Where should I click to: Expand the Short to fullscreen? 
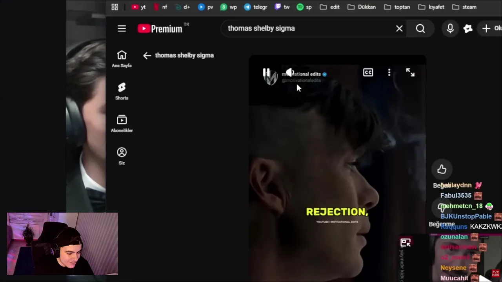410,72
